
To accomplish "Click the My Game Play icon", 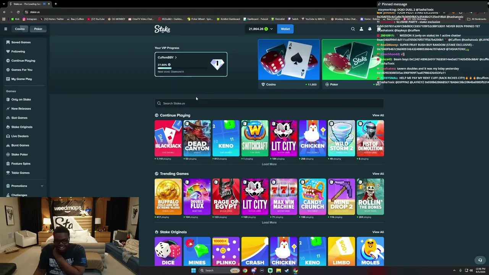I will tap(8, 79).
